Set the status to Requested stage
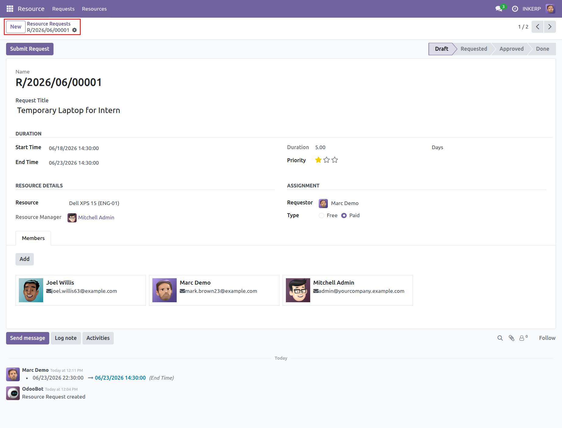The width and height of the screenshot is (562, 428). [x=474, y=49]
